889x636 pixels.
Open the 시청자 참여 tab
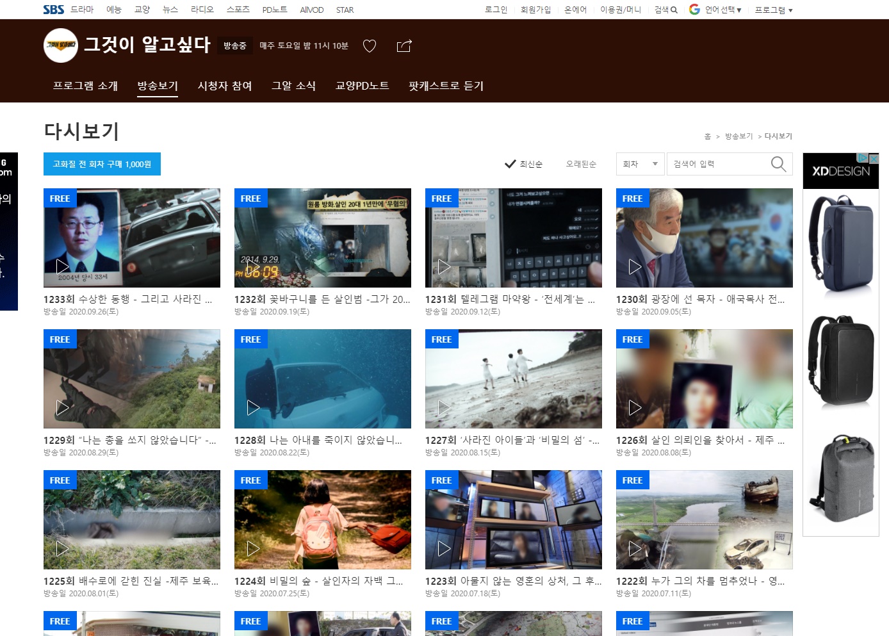(225, 85)
